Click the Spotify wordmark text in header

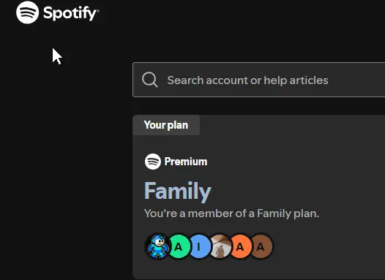tap(70, 13)
